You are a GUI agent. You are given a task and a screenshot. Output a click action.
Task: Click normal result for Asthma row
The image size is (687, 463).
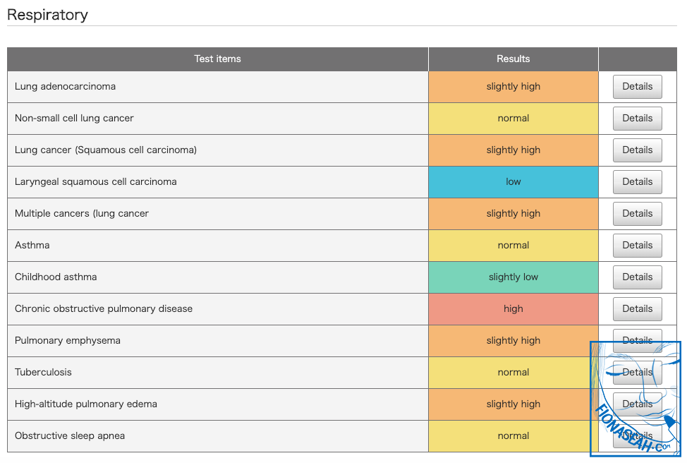click(513, 246)
